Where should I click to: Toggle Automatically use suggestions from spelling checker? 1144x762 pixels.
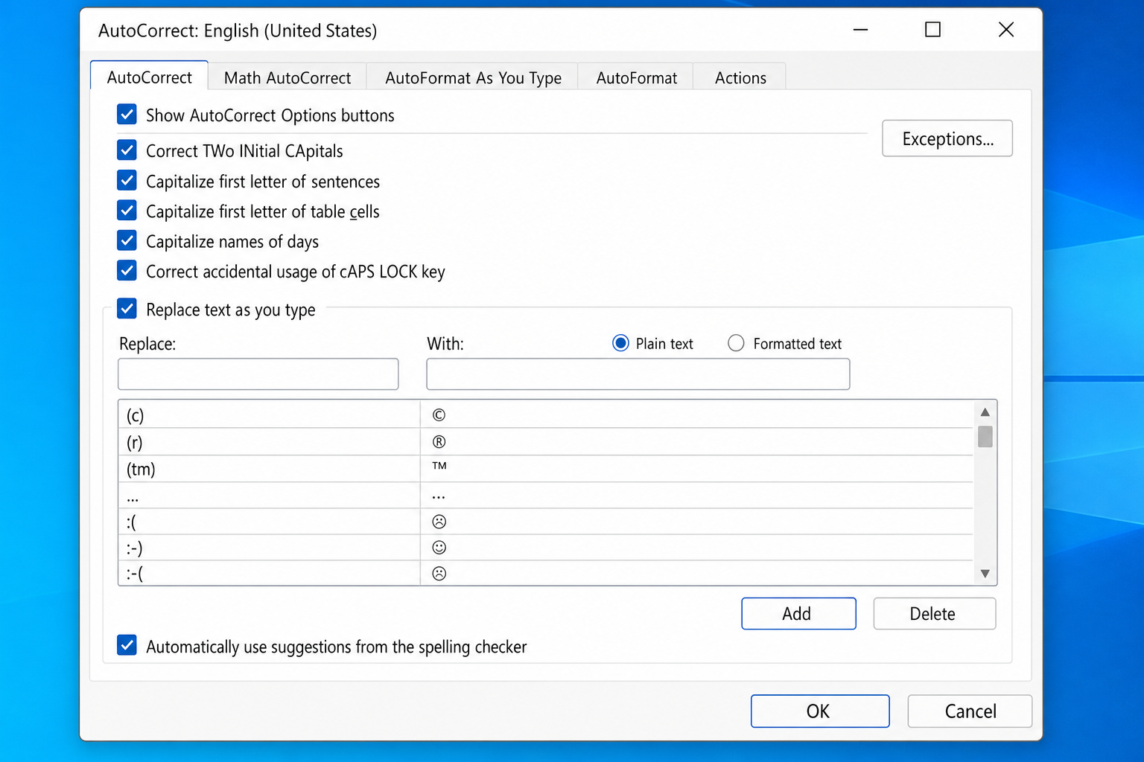127,645
